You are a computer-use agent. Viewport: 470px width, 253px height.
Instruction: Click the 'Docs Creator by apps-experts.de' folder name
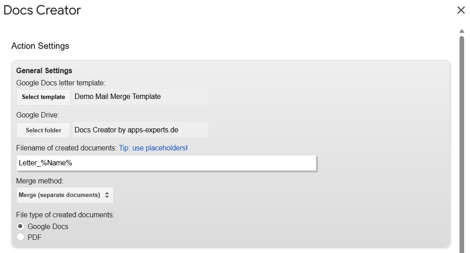click(126, 130)
